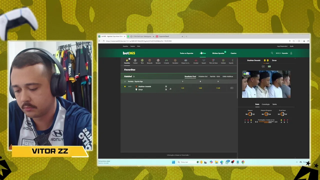Switch to the Cronologia tab
320x180 pixels.
click(265, 104)
